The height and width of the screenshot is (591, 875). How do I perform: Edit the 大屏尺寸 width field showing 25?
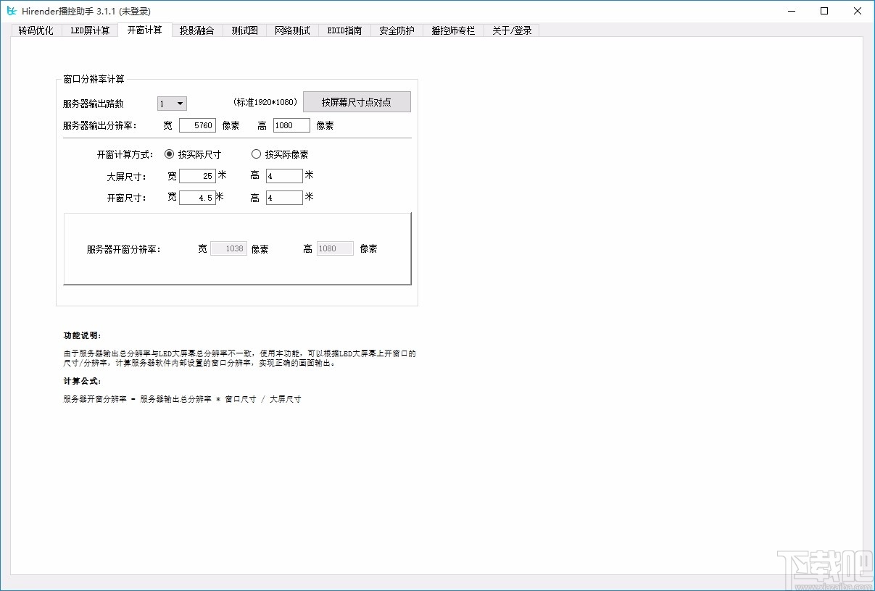click(196, 175)
